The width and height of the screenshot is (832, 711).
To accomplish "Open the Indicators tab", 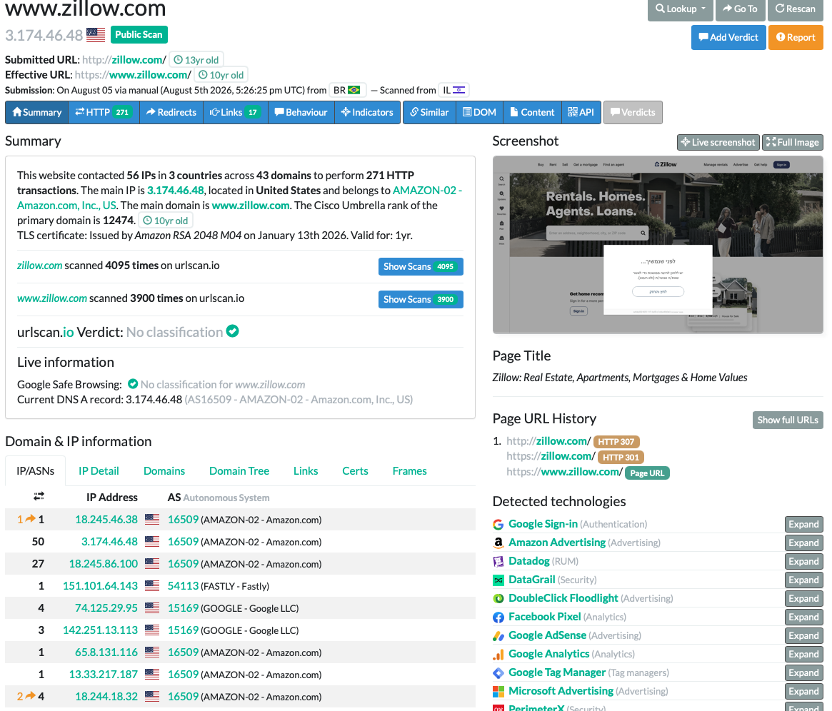I will pos(367,112).
